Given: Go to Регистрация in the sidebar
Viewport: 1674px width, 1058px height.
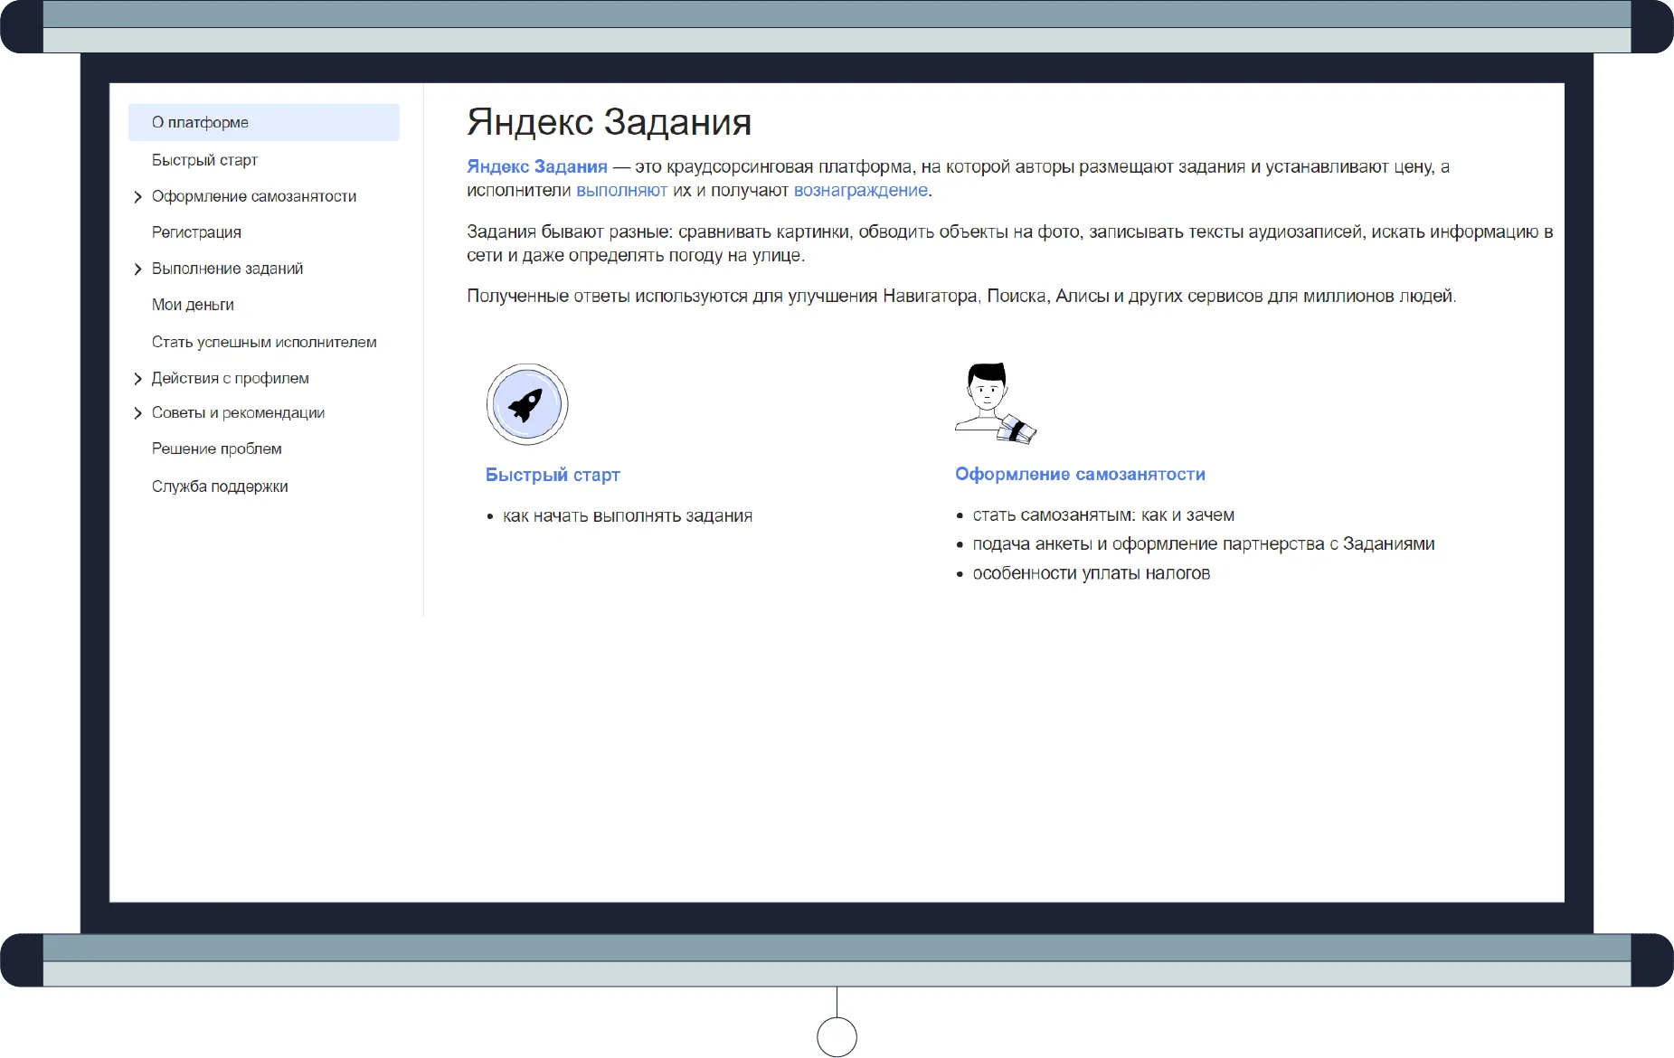Looking at the screenshot, I should pyautogui.click(x=196, y=232).
